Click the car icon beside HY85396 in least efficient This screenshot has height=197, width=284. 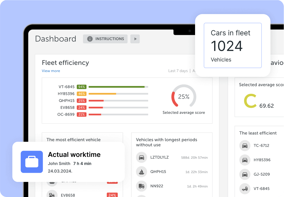click(245, 160)
